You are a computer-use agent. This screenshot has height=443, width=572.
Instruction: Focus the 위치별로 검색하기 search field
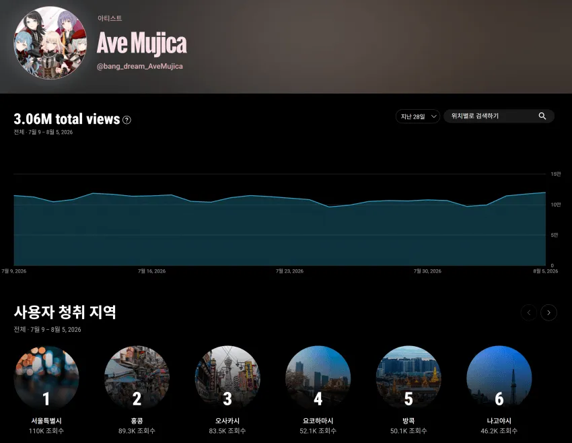point(499,116)
